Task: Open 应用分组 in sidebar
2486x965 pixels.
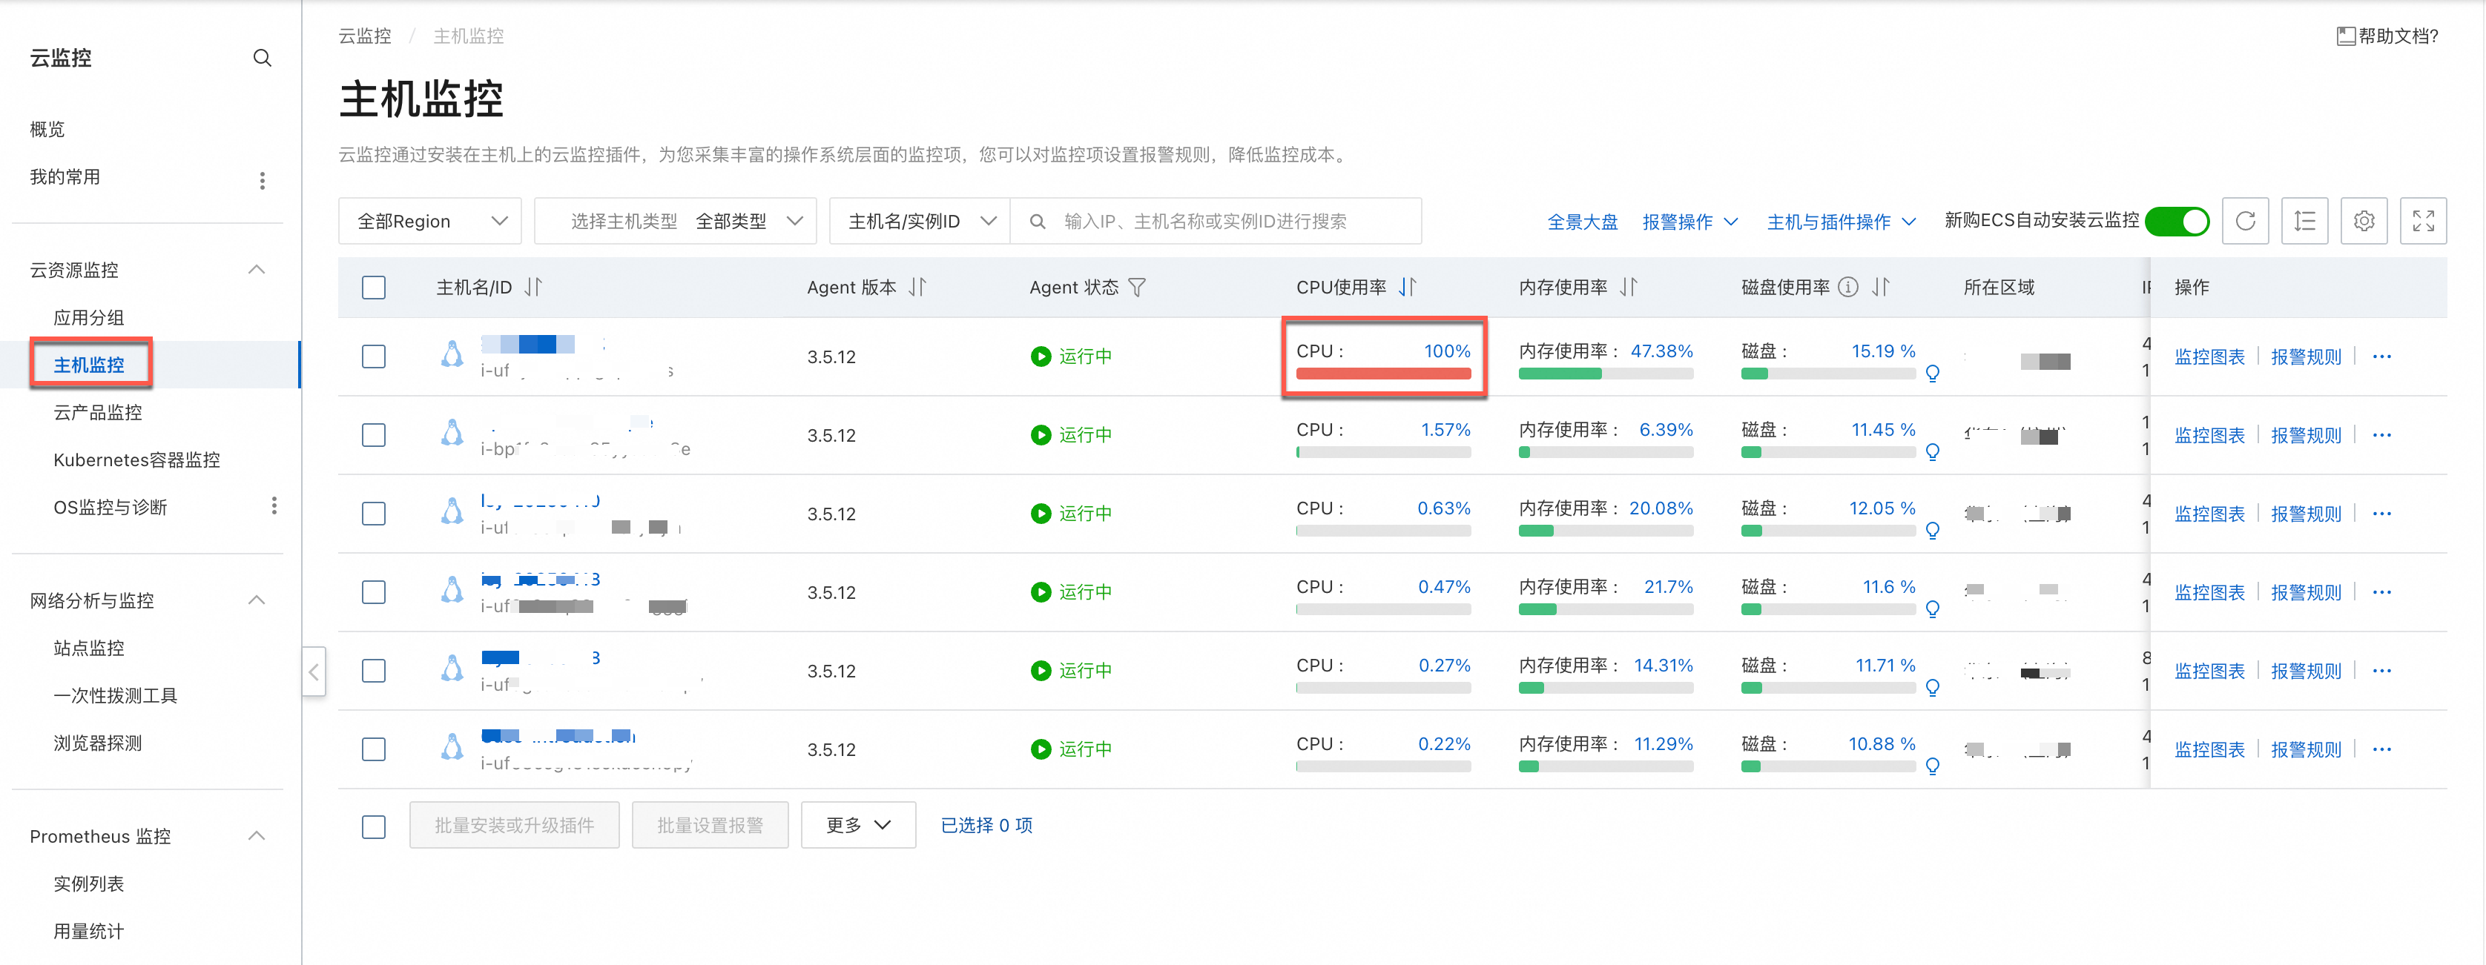Action: 89,318
